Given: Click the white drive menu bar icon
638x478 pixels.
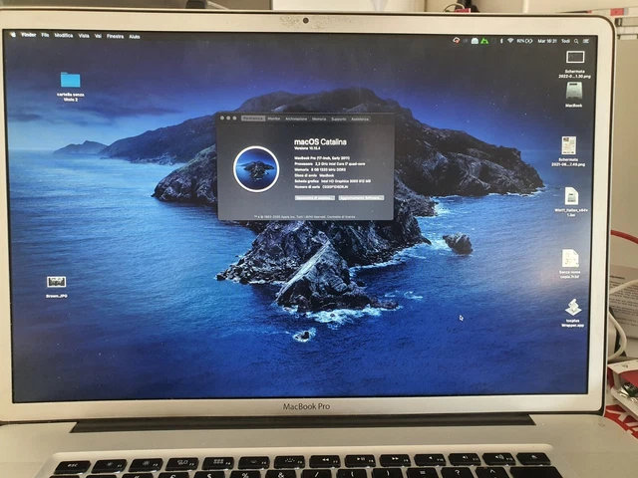Looking at the screenshot, I should pyautogui.click(x=475, y=41).
